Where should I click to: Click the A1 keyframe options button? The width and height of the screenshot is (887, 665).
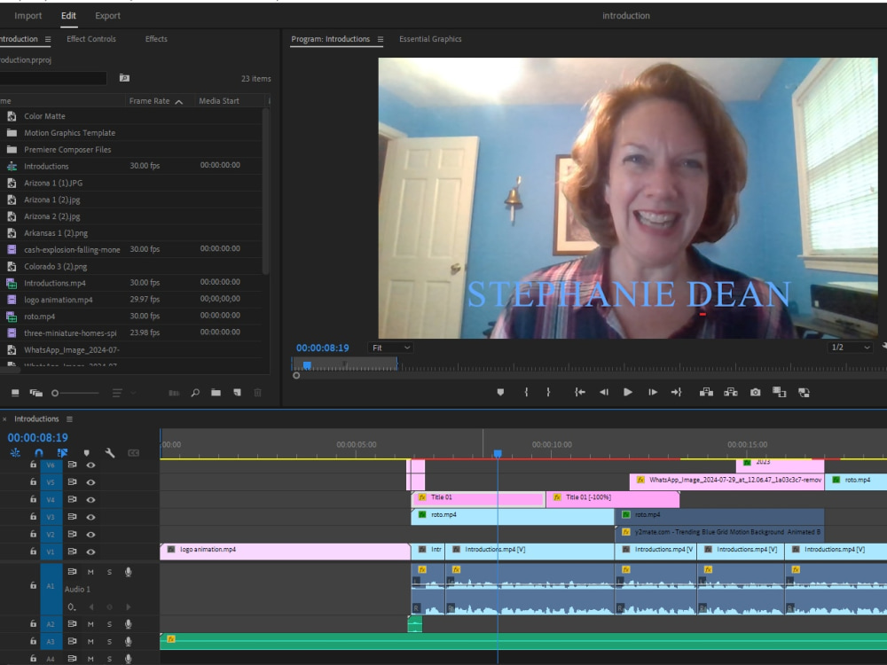[x=71, y=606]
